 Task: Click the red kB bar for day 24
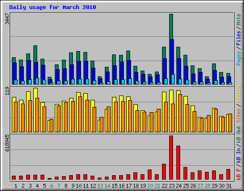pyautogui.click(x=178, y=162)
